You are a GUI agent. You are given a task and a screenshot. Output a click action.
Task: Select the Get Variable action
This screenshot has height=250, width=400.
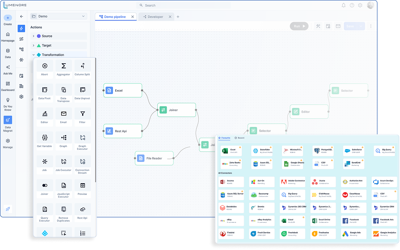(45, 138)
